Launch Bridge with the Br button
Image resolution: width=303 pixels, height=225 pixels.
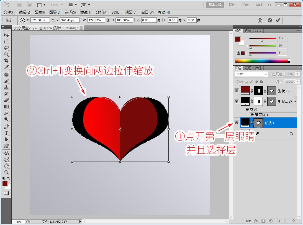point(19,5)
